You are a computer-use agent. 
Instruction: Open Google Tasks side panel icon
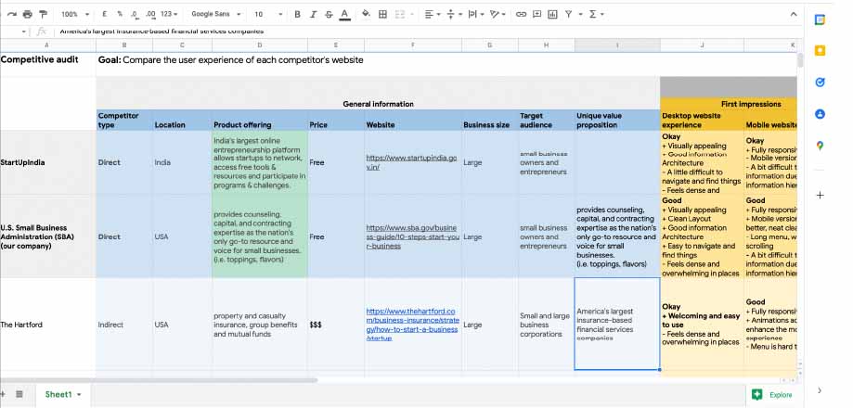pyautogui.click(x=820, y=83)
